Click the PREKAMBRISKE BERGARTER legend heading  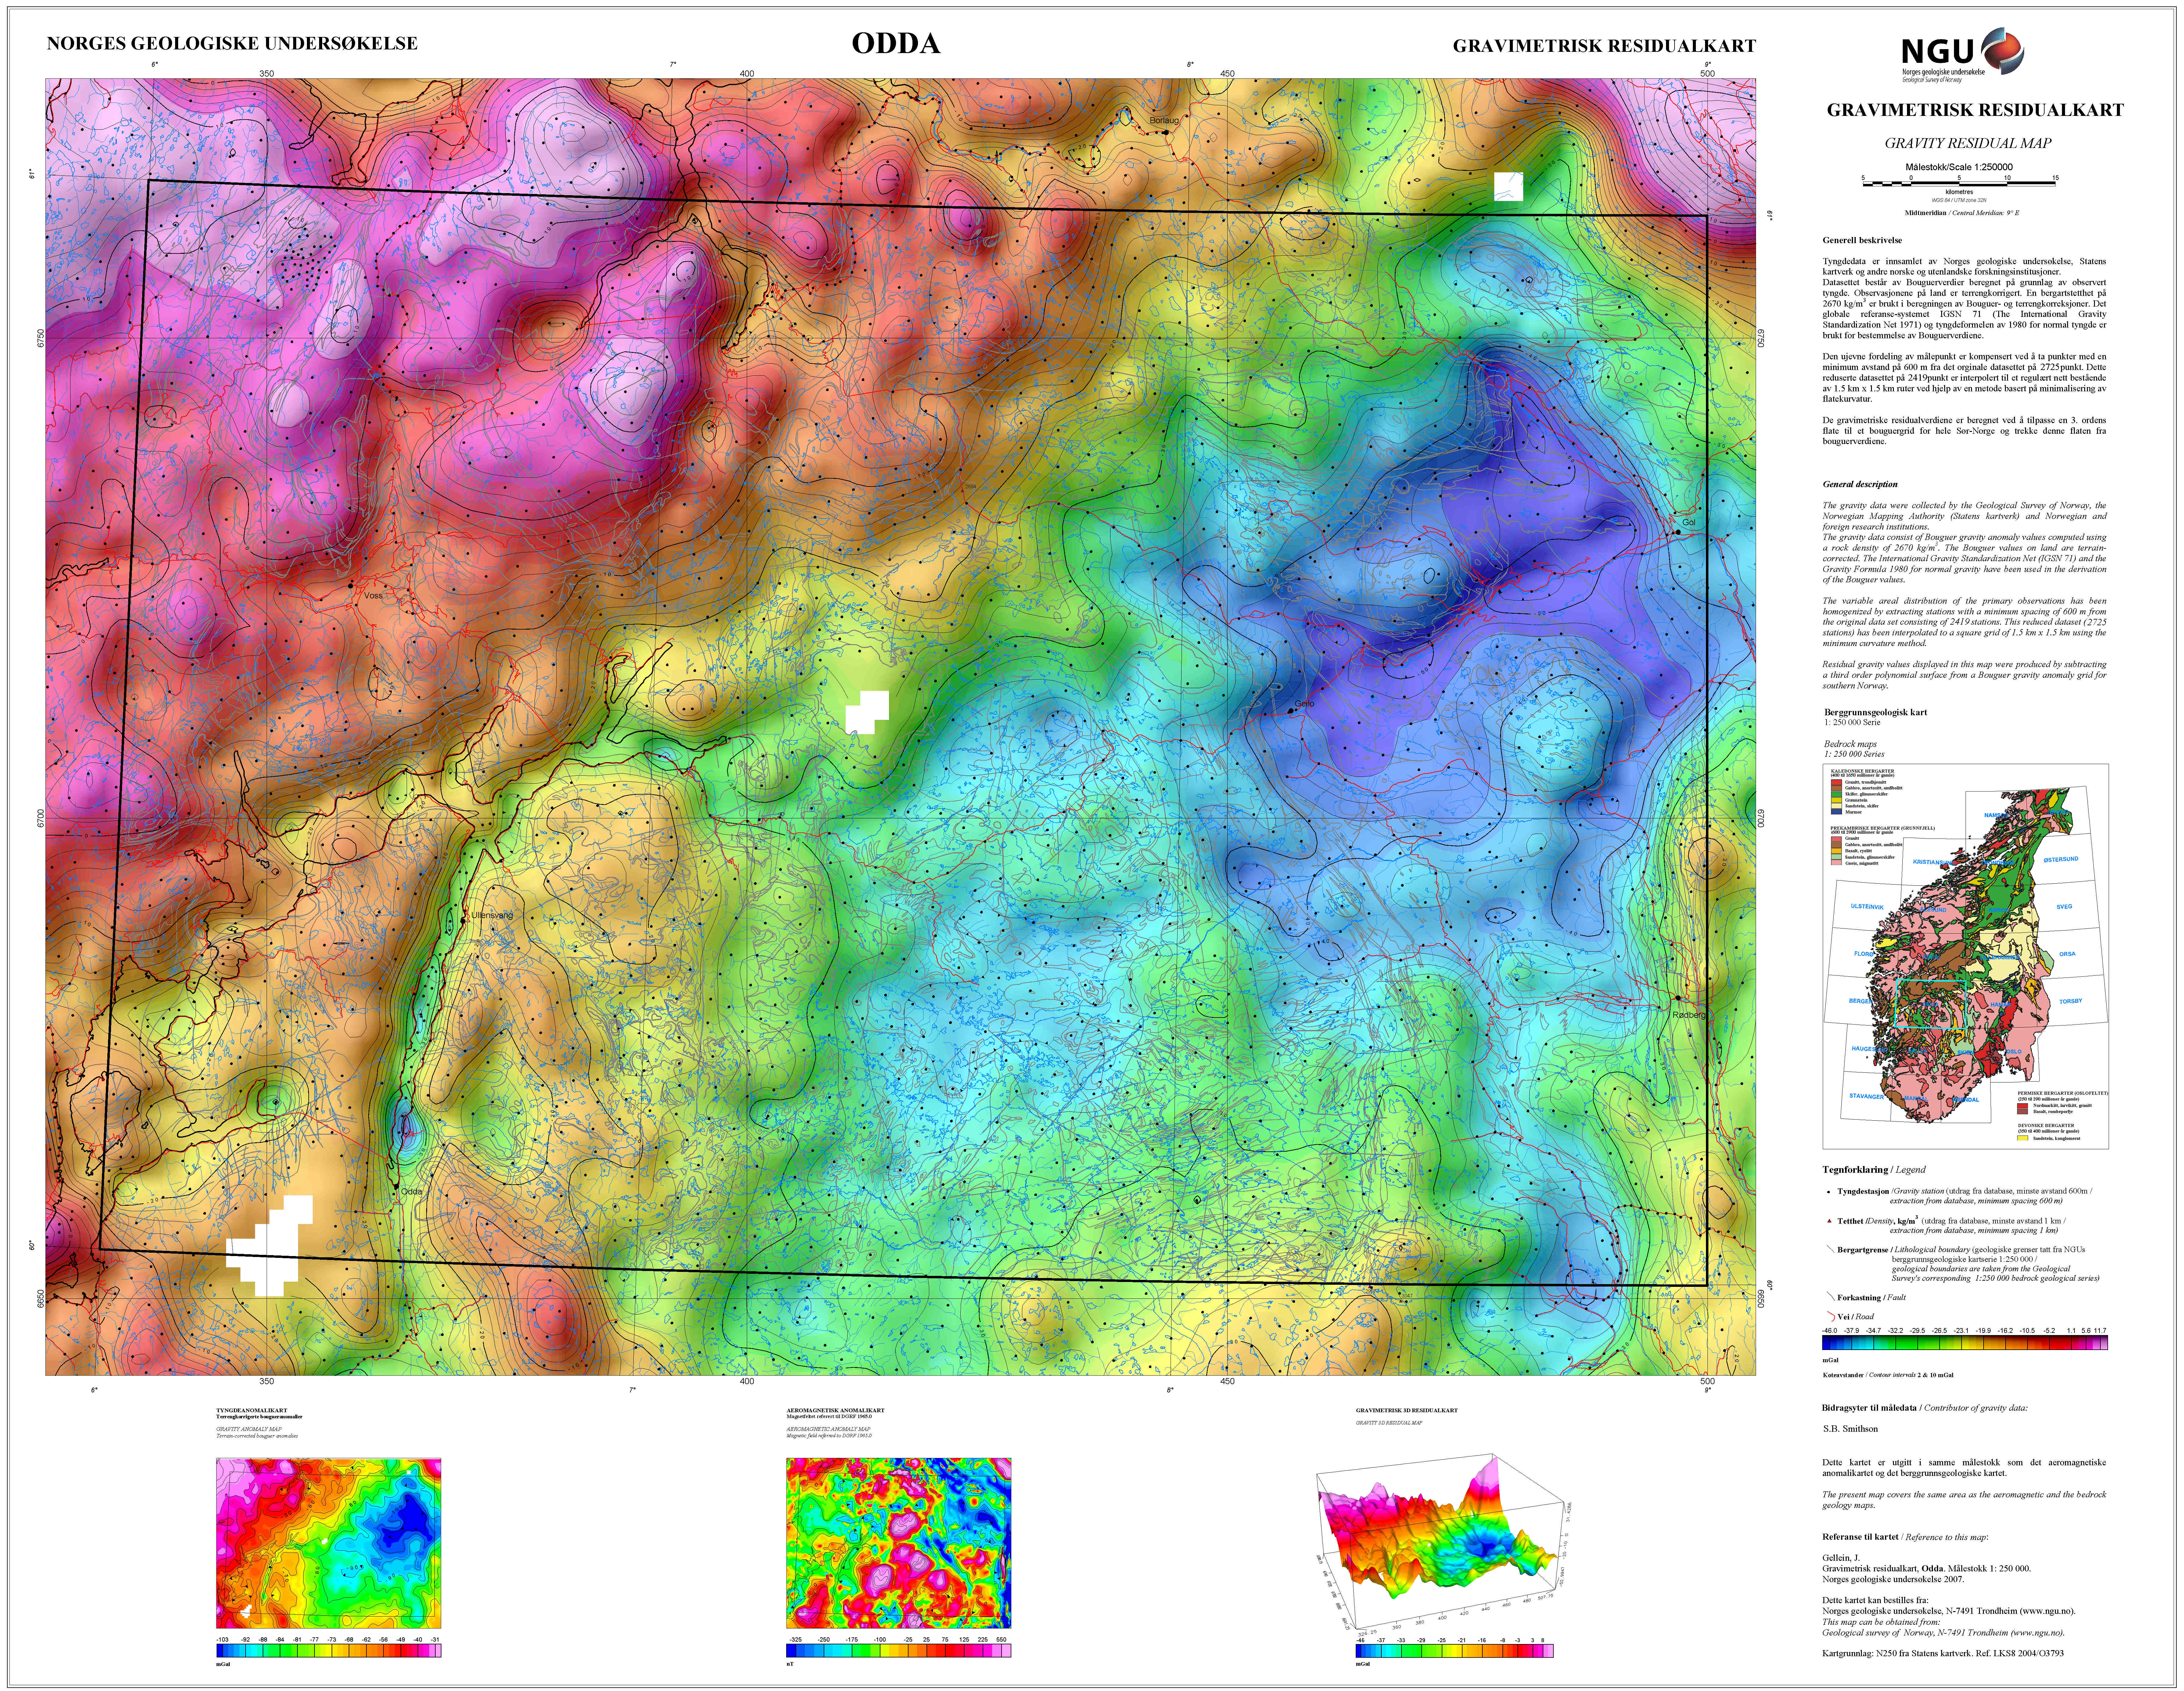coord(1883,828)
